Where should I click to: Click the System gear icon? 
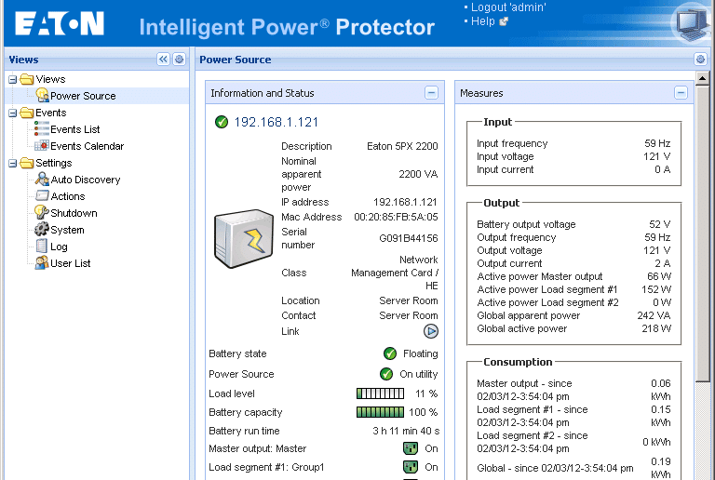42,229
